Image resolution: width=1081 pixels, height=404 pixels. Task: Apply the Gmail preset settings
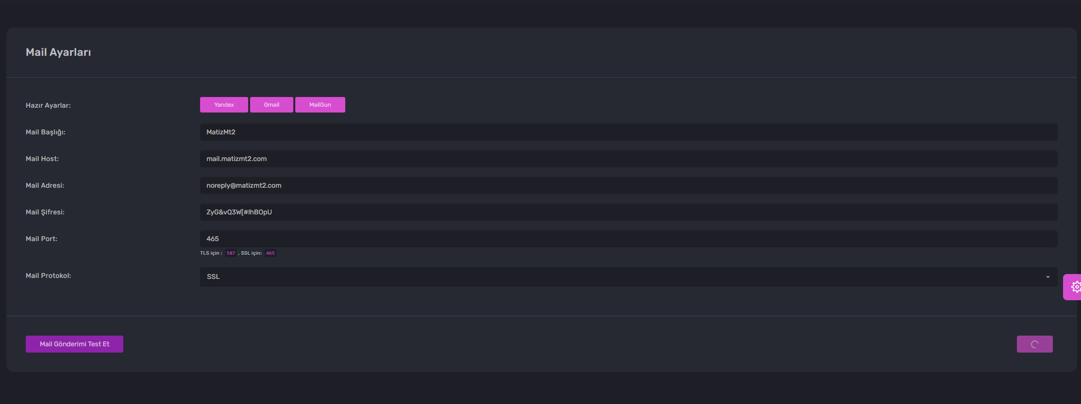point(271,105)
